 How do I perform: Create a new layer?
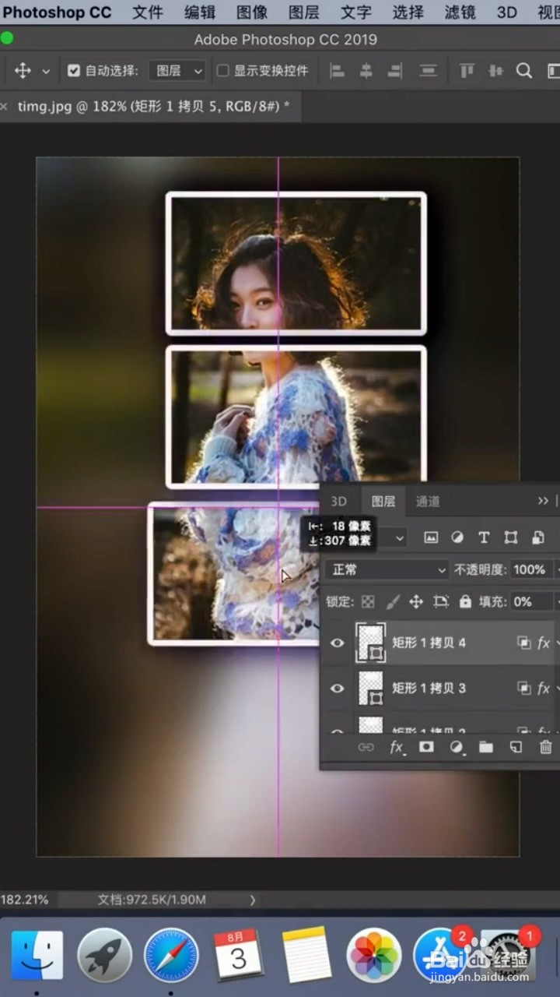tap(516, 748)
